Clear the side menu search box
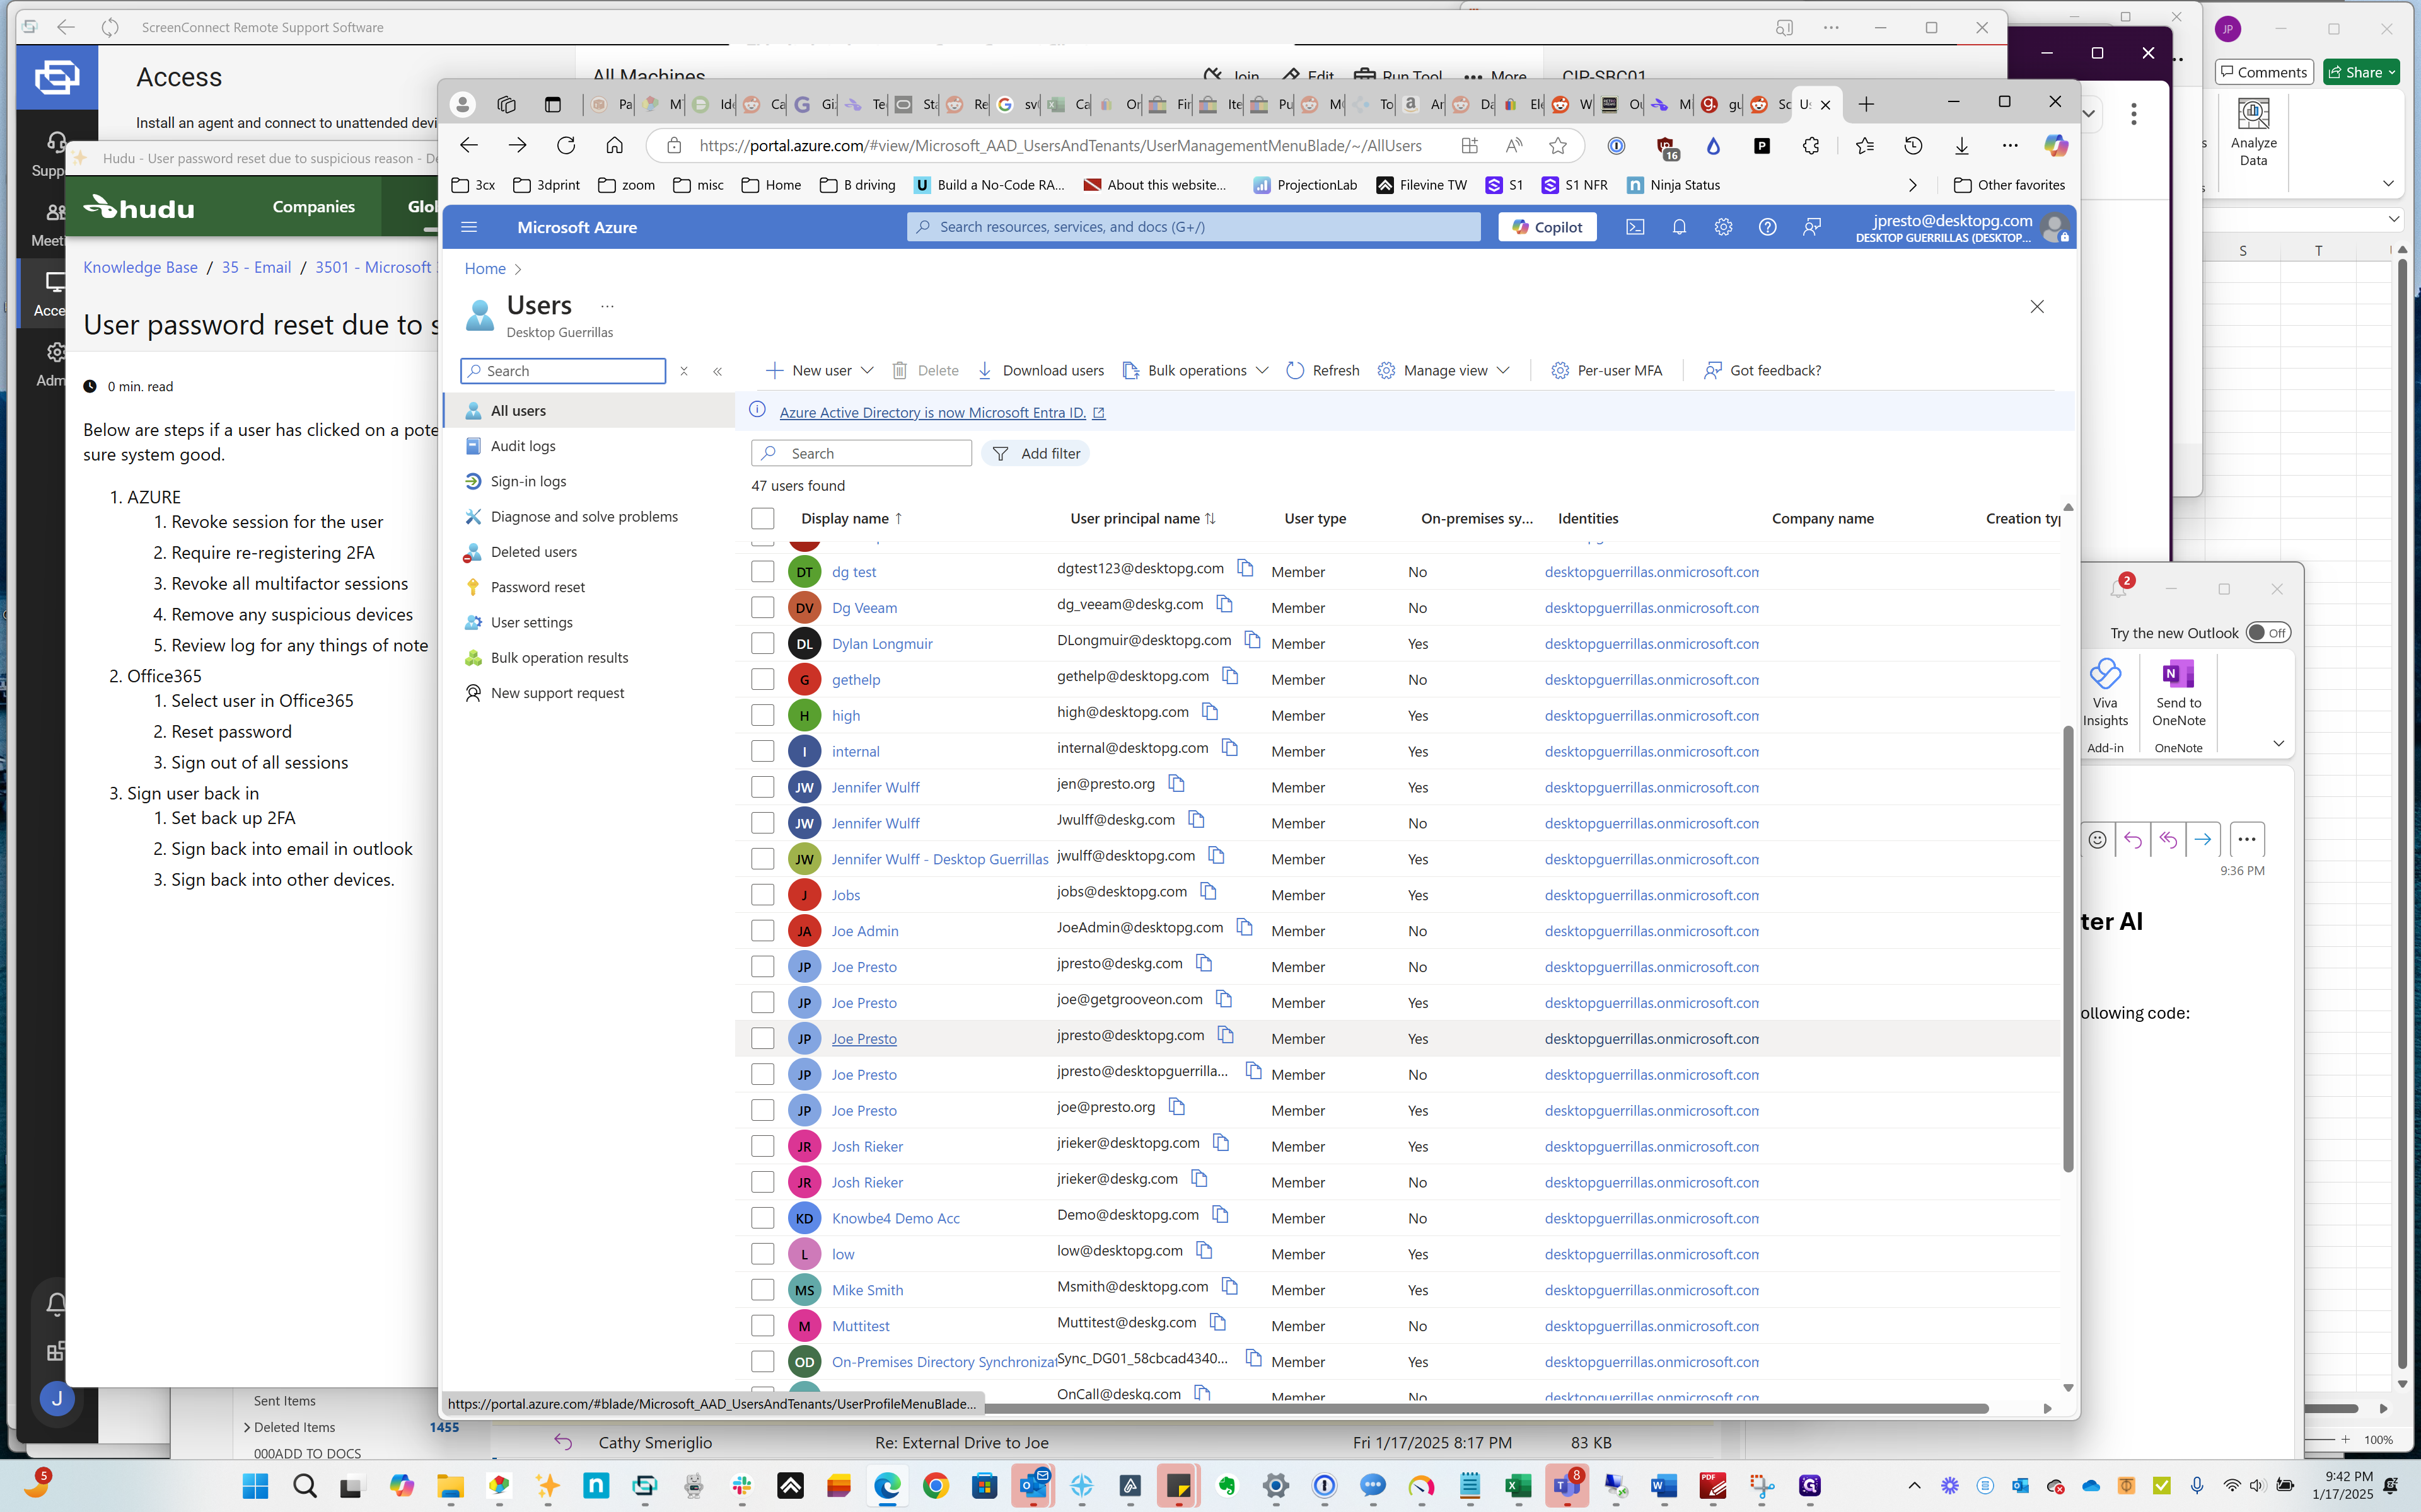The height and width of the screenshot is (1512, 2421). coord(684,371)
